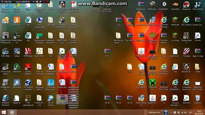Open the MediaGet shortcut
This screenshot has height=115, width=205.
pyautogui.click(x=17, y=68)
